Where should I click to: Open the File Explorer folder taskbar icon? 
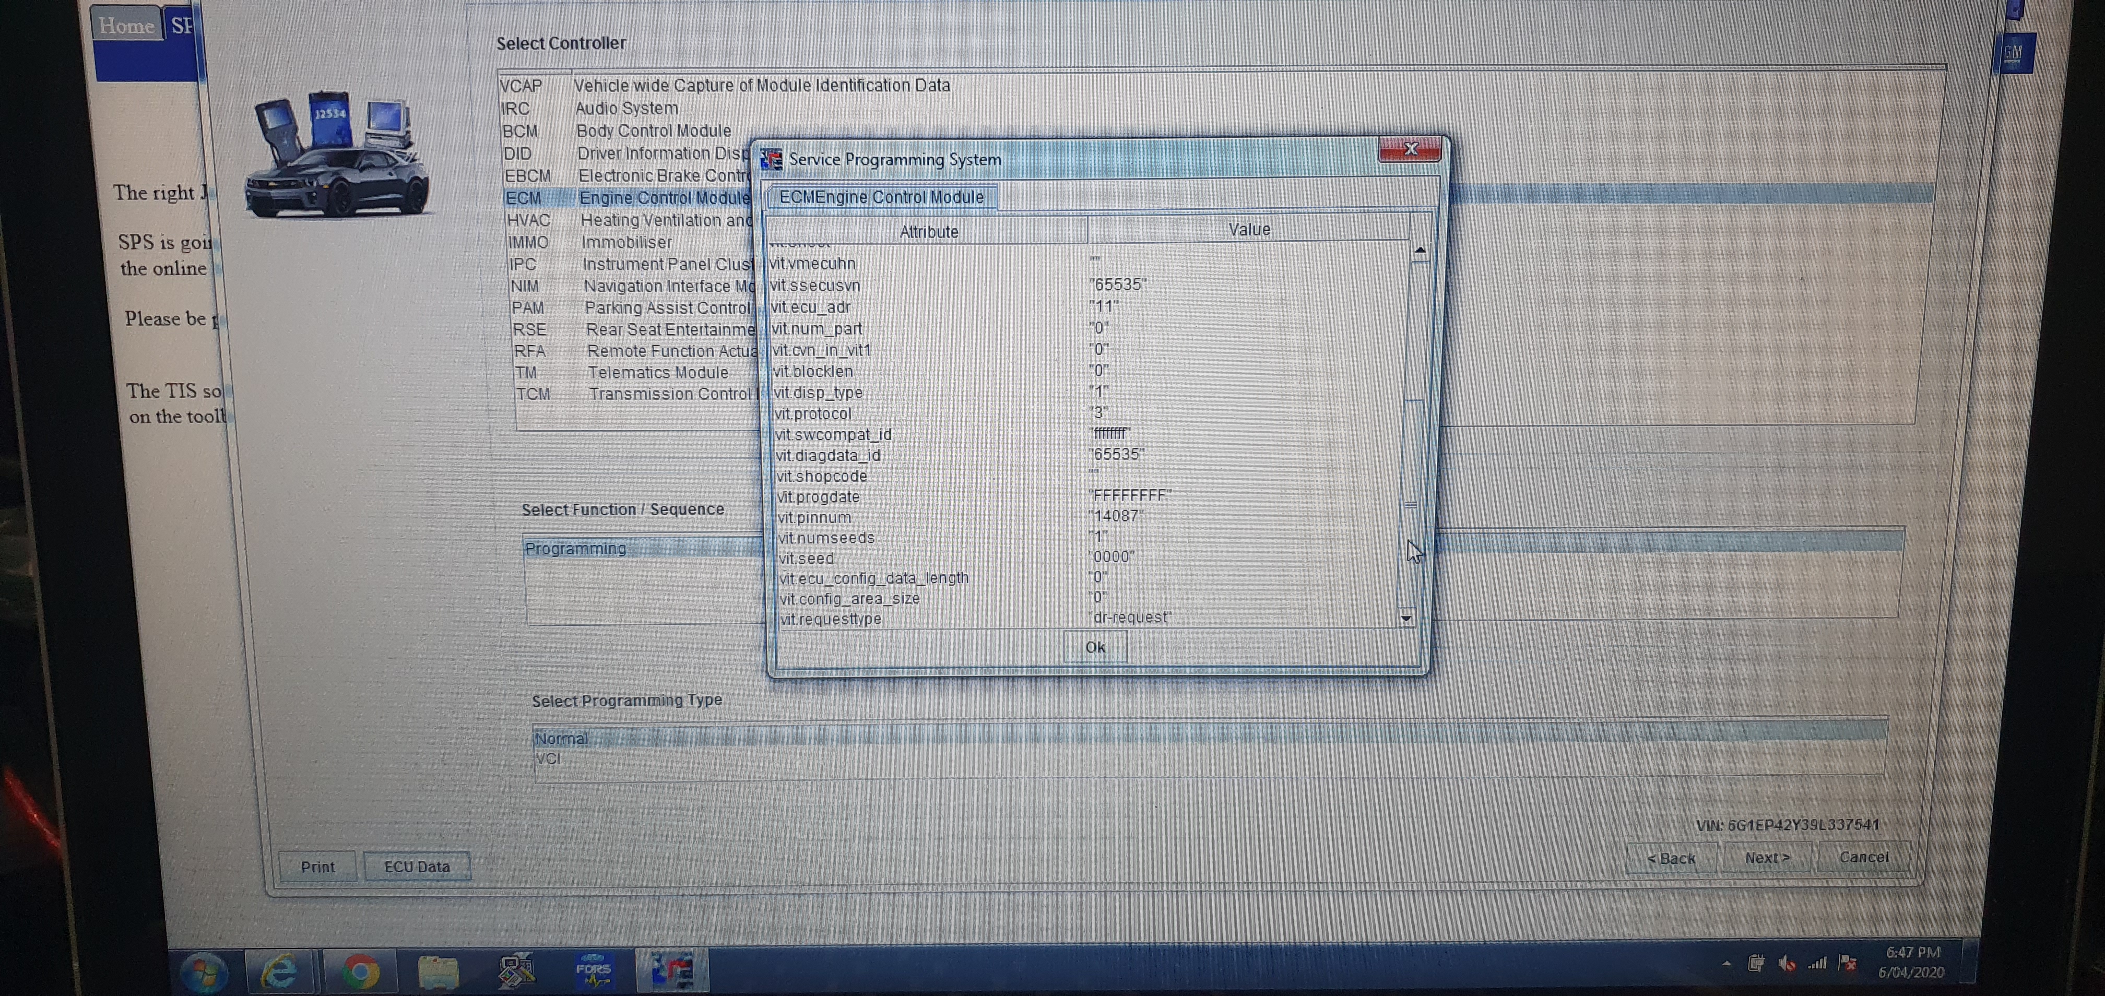click(438, 971)
